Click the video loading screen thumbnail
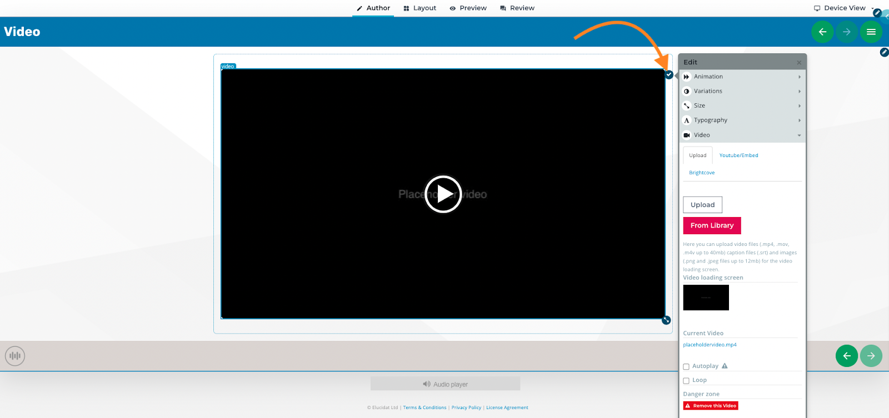The width and height of the screenshot is (889, 418). pos(706,298)
